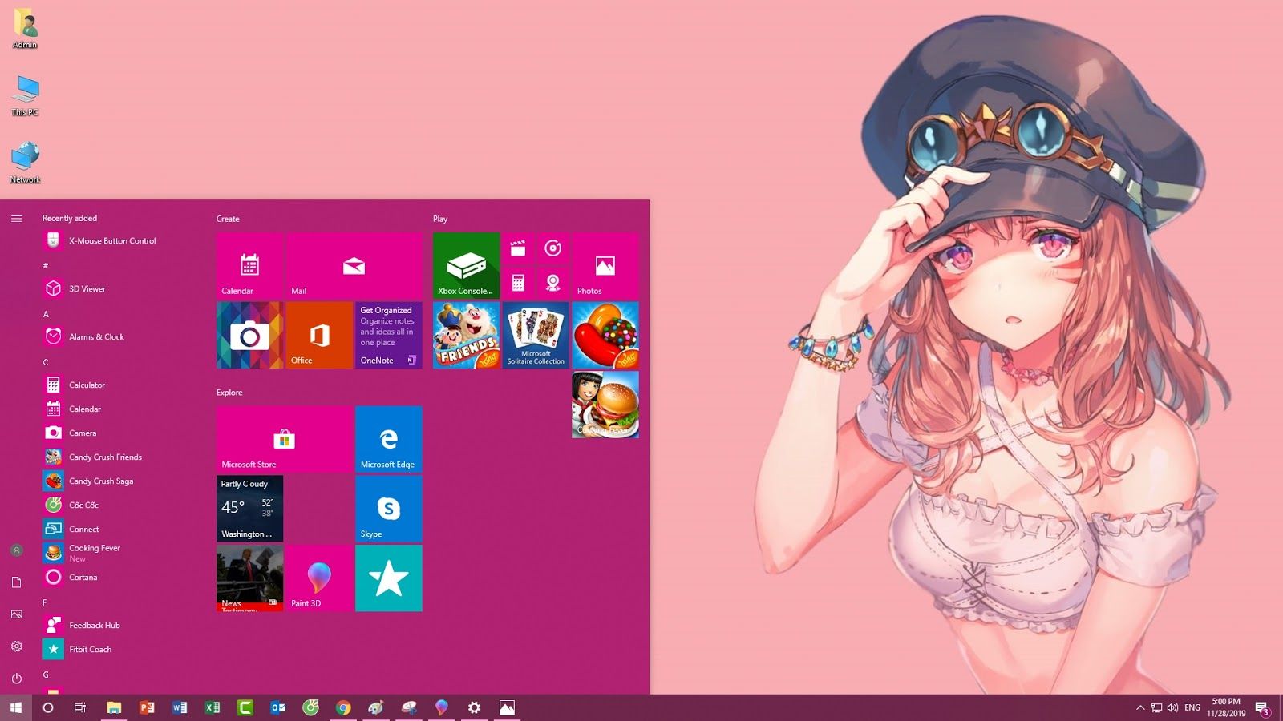The width and height of the screenshot is (1283, 721).
Task: Open the Movies & TV small tile
Action: coord(518,248)
